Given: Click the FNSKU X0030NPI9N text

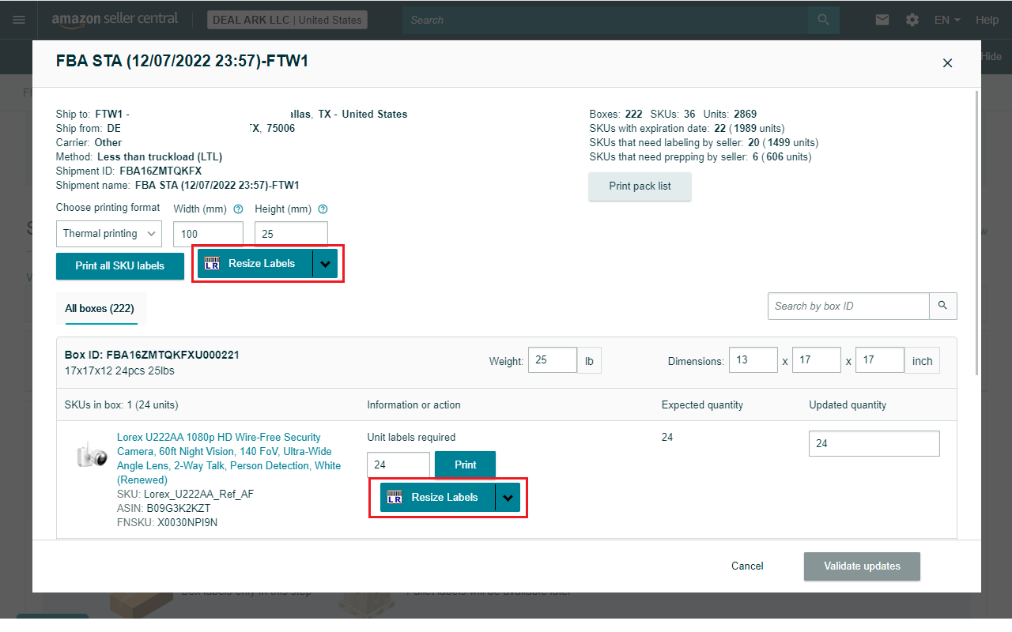Looking at the screenshot, I should [x=167, y=523].
